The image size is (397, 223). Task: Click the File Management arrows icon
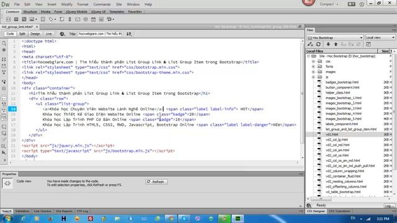click(129, 34)
